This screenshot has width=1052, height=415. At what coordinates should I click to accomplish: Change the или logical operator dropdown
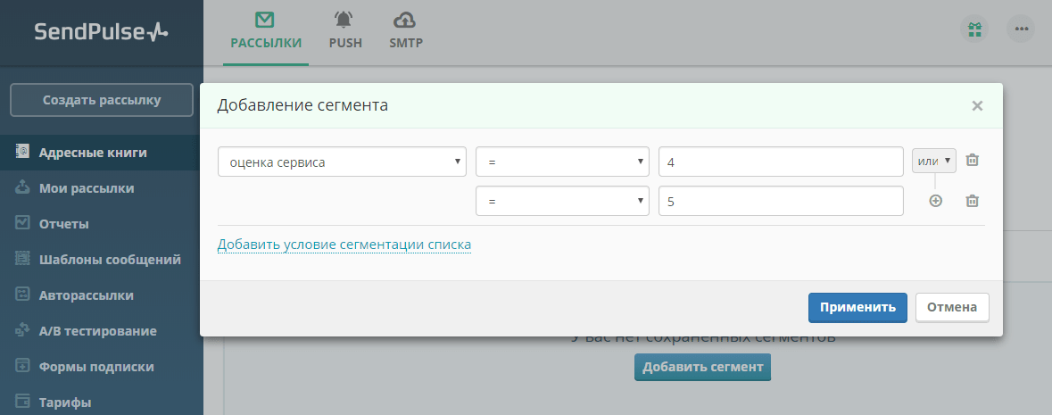pos(934,161)
